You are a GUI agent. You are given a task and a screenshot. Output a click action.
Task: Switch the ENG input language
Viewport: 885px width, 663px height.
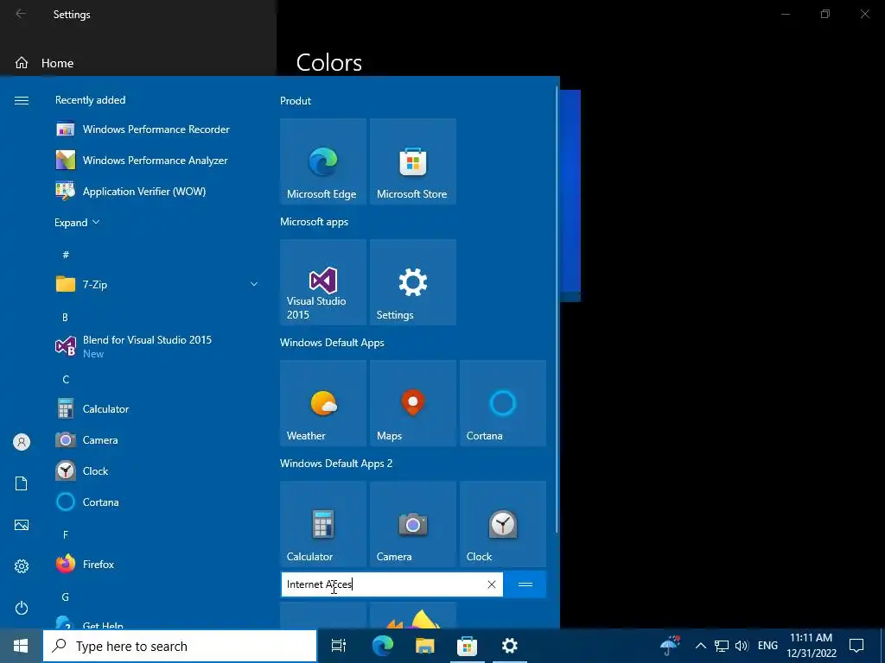(x=767, y=646)
